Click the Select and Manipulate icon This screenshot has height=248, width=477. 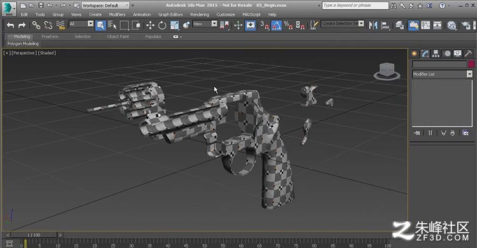tap(238, 25)
